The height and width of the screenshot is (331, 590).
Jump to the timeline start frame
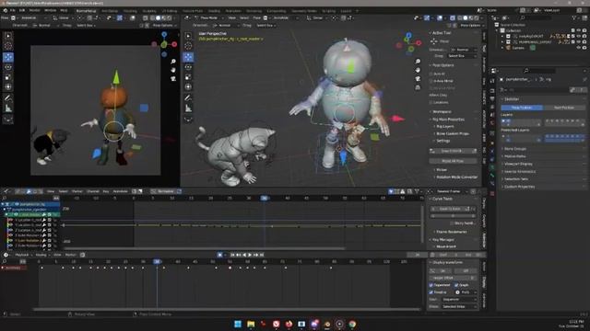[x=232, y=255]
